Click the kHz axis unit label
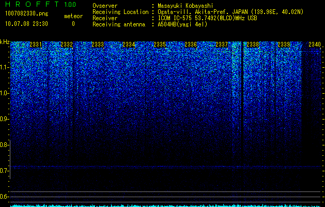This screenshot has height=207, width=325. point(5,42)
